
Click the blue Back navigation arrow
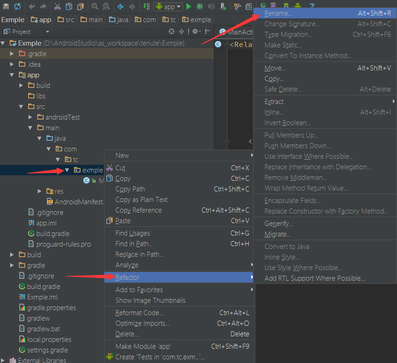(x=121, y=6)
